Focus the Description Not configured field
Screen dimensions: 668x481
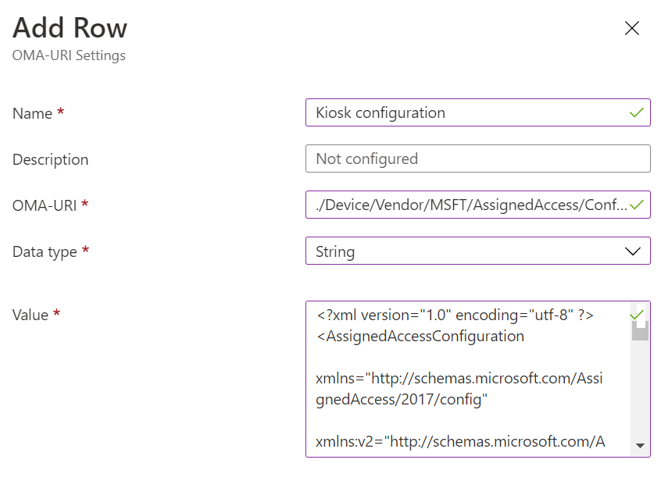click(477, 159)
